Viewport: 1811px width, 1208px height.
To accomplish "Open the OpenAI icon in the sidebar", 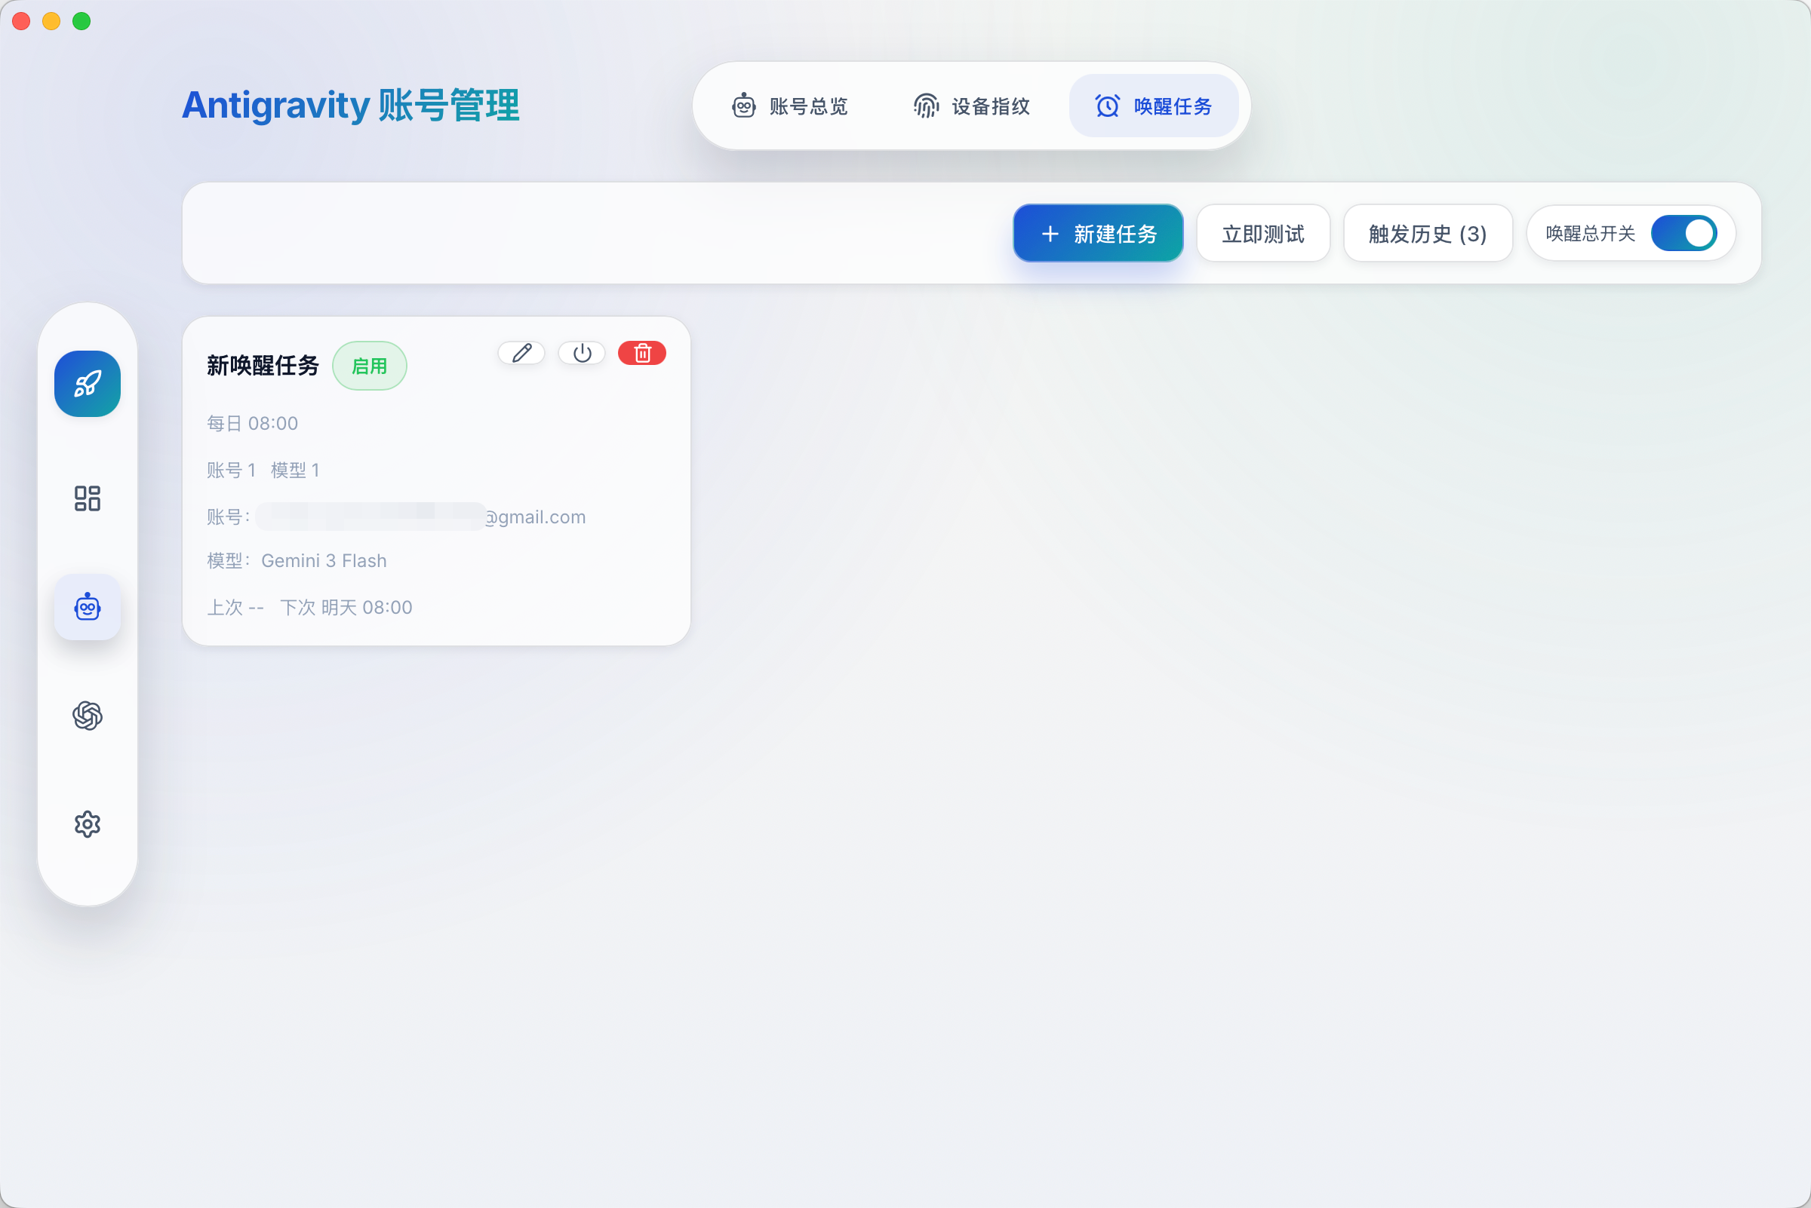I will point(87,715).
